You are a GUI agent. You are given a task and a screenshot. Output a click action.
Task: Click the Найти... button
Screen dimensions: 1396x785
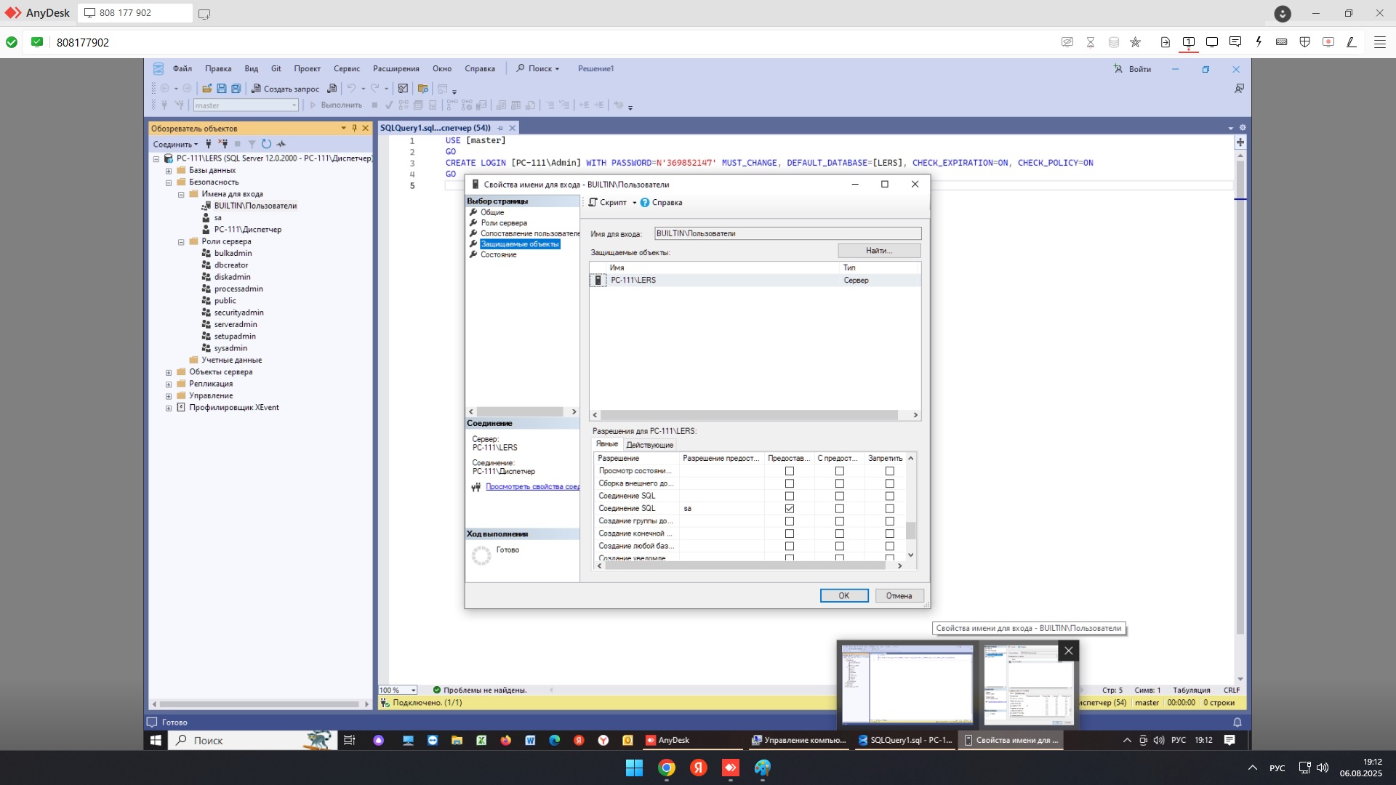[x=878, y=251]
